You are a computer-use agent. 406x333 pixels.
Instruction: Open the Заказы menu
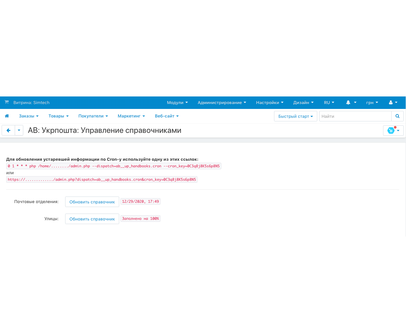(28, 116)
